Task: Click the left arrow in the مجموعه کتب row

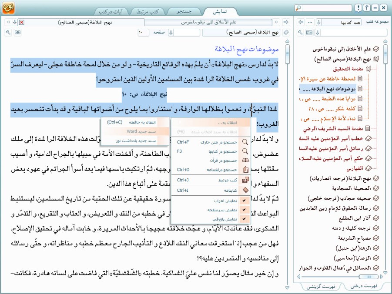Action: 301,22
